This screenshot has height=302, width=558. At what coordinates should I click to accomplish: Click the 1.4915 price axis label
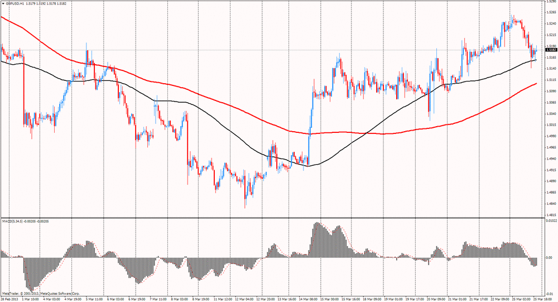pyautogui.click(x=551, y=170)
